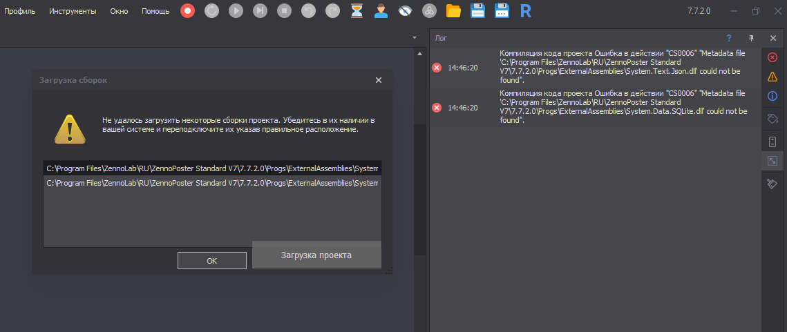
Task: Click the Загрузка проекта loading overlay
Action: pos(316,255)
